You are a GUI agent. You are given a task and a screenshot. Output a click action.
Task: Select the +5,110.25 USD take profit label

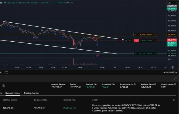(145, 53)
